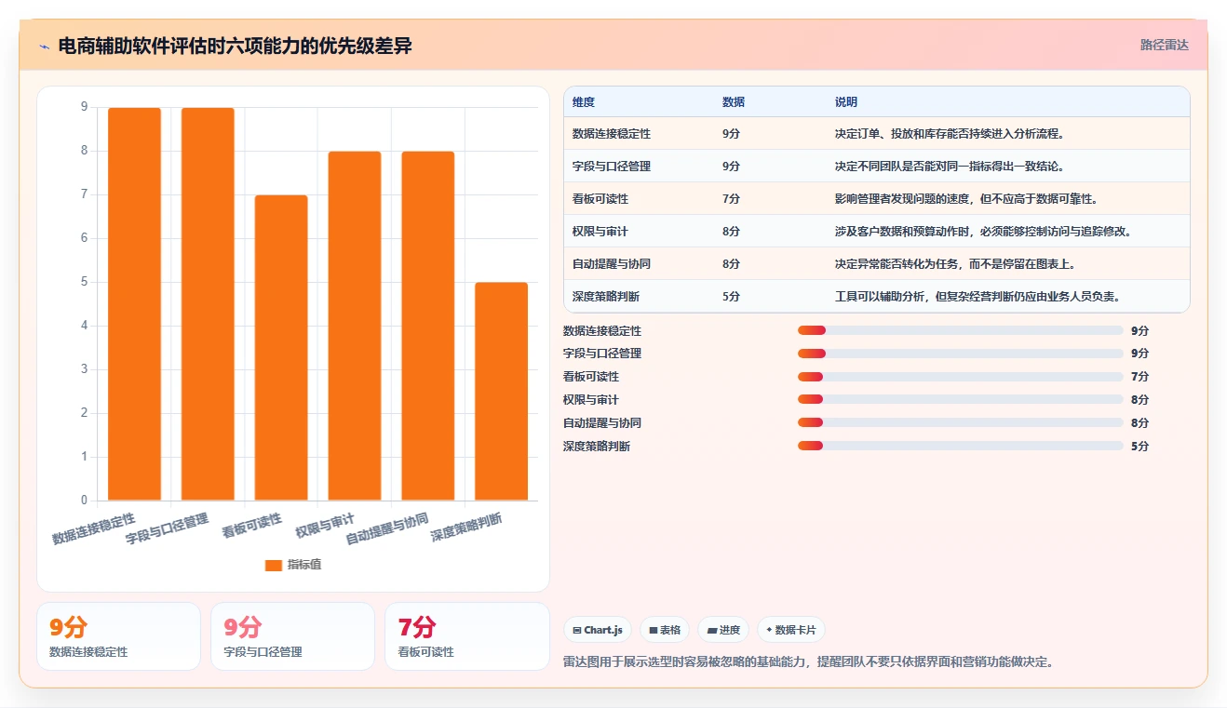Select the 字段与口径管理 table row cell
Screen dimensions: 1227x708
pos(612,167)
